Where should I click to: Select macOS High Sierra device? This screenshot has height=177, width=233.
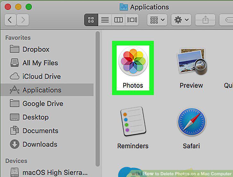click(47, 173)
